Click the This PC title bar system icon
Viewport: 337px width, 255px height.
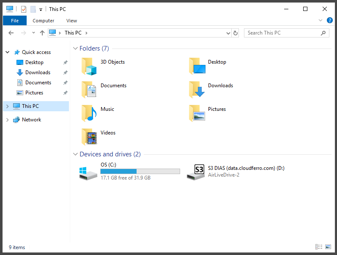point(10,9)
